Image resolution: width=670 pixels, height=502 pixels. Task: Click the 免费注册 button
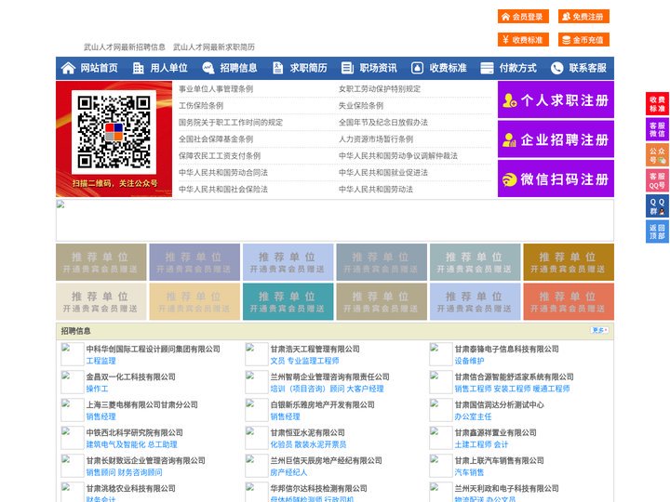583,17
